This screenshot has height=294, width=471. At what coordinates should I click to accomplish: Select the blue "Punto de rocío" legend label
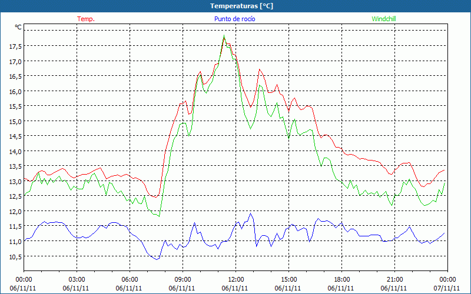click(x=234, y=19)
